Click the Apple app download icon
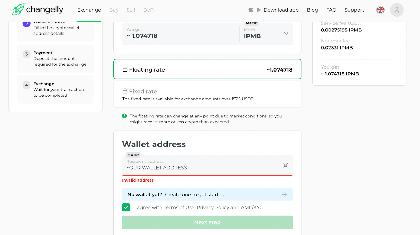Screen dimensions: 420x235 coord(251,10)
